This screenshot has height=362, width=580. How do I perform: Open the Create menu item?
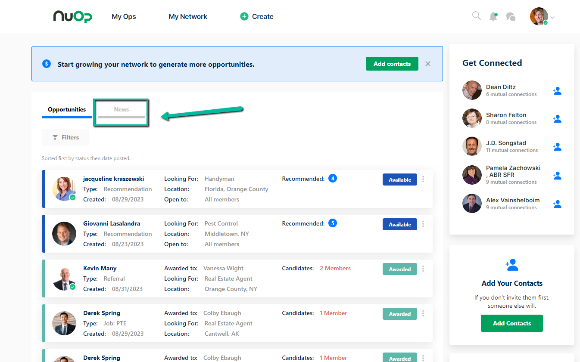pos(257,17)
